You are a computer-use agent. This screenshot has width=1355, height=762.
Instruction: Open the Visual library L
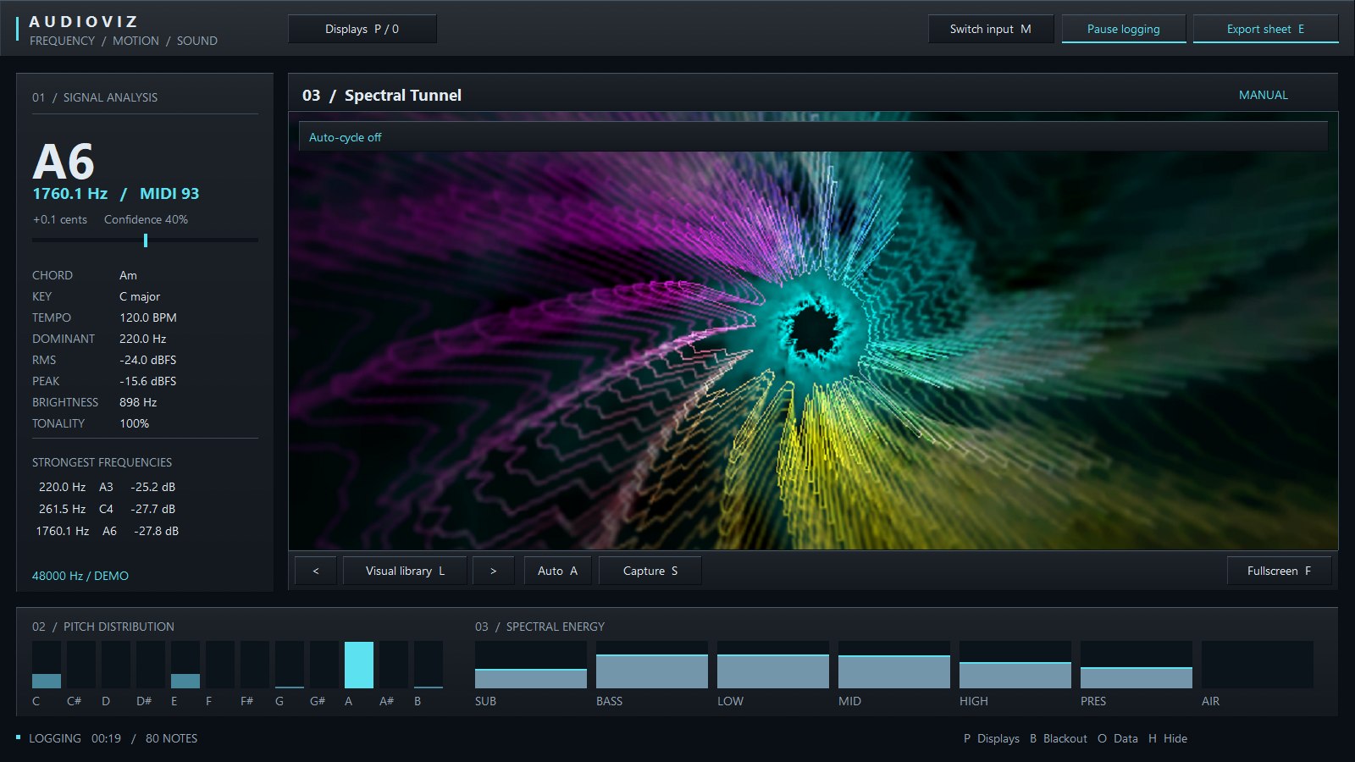click(x=405, y=571)
